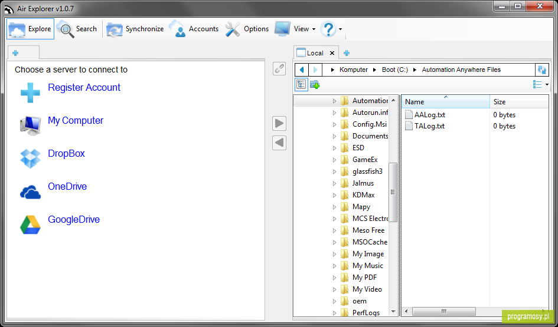Select the PerfLogs folder
558x327 pixels.
tap(366, 313)
